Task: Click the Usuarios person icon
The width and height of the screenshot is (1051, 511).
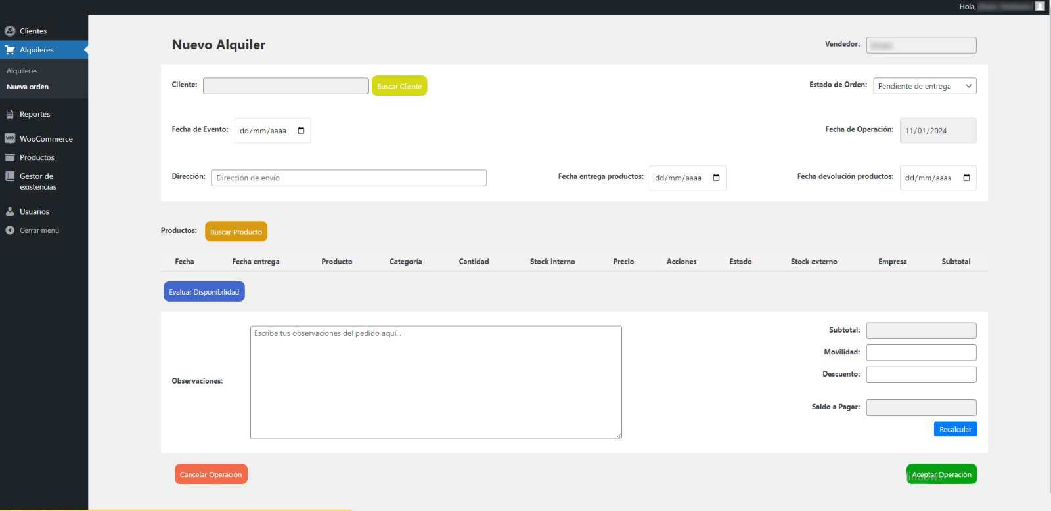Action: click(x=10, y=211)
